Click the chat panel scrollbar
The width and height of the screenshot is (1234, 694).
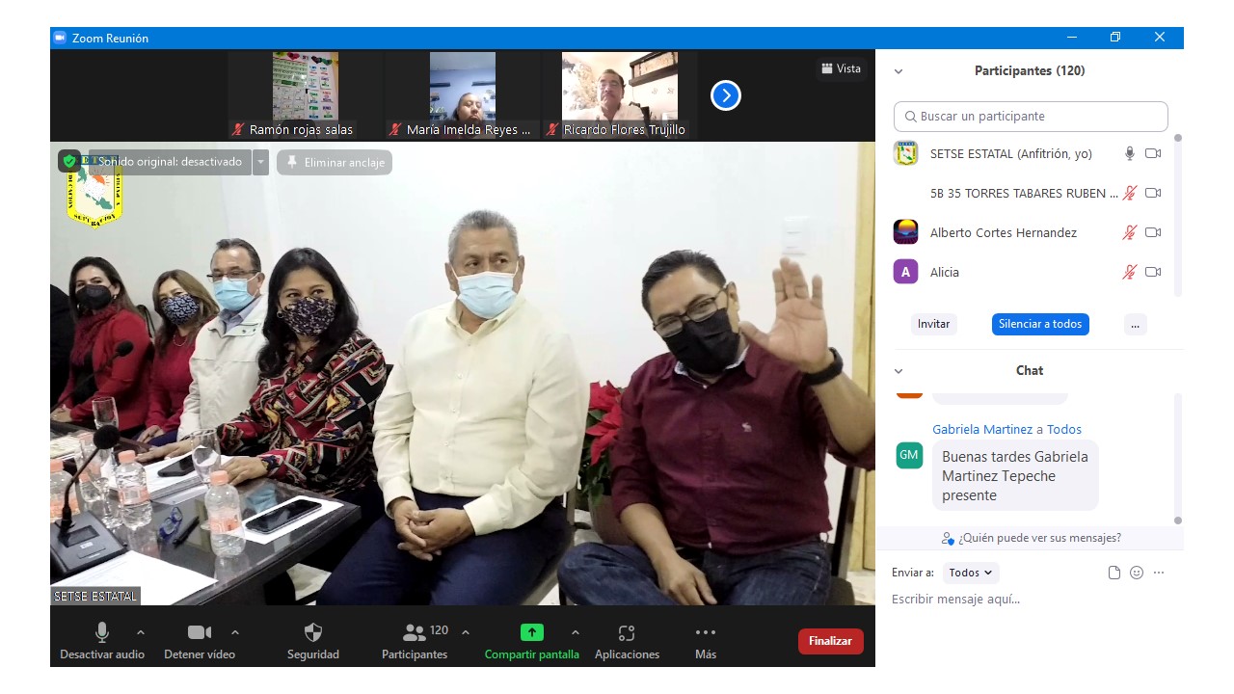[1178, 459]
